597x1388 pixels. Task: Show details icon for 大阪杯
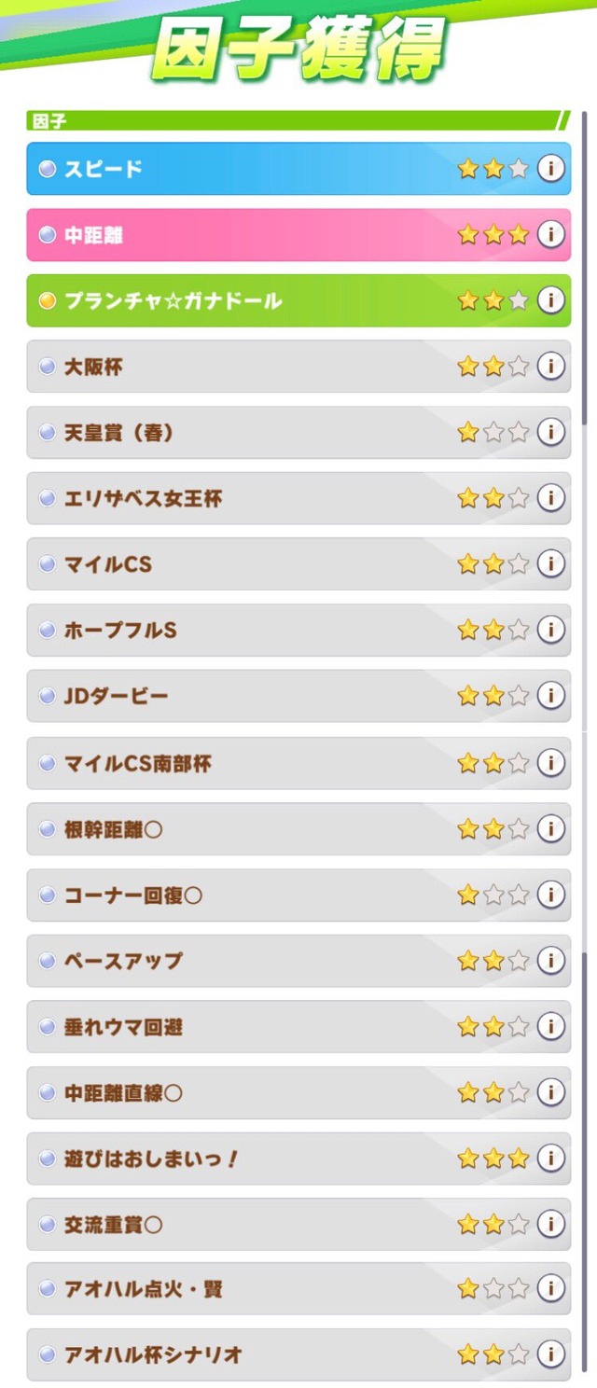point(551,367)
